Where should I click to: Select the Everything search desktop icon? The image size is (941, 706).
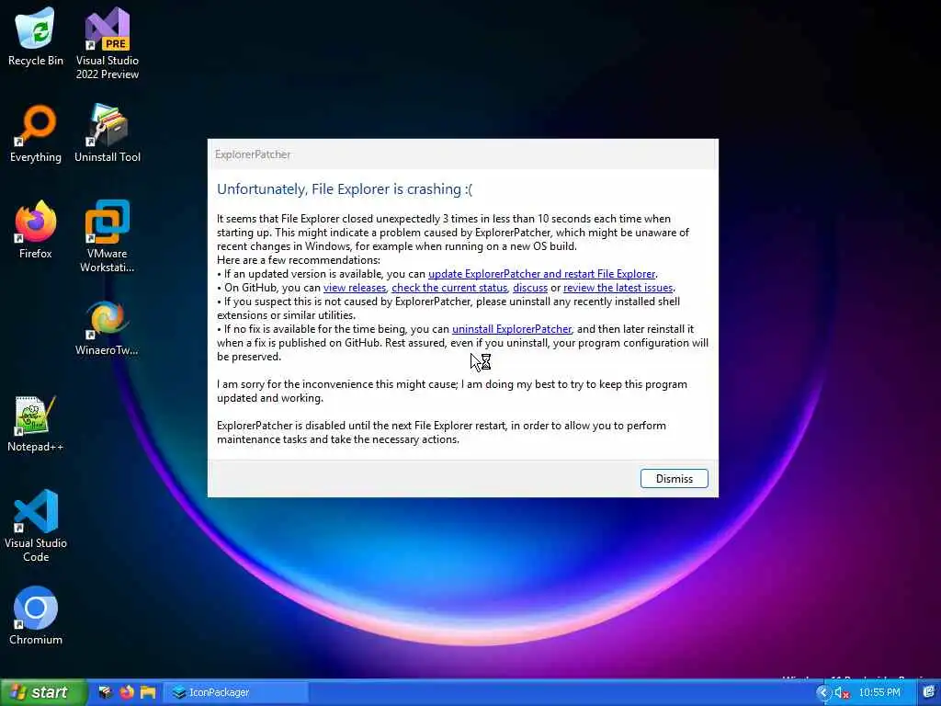tap(36, 133)
